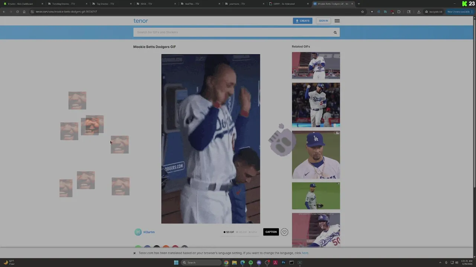This screenshot has width=476, height=267.
Task: Open a new browser tab with plus
Action: pos(359,4)
